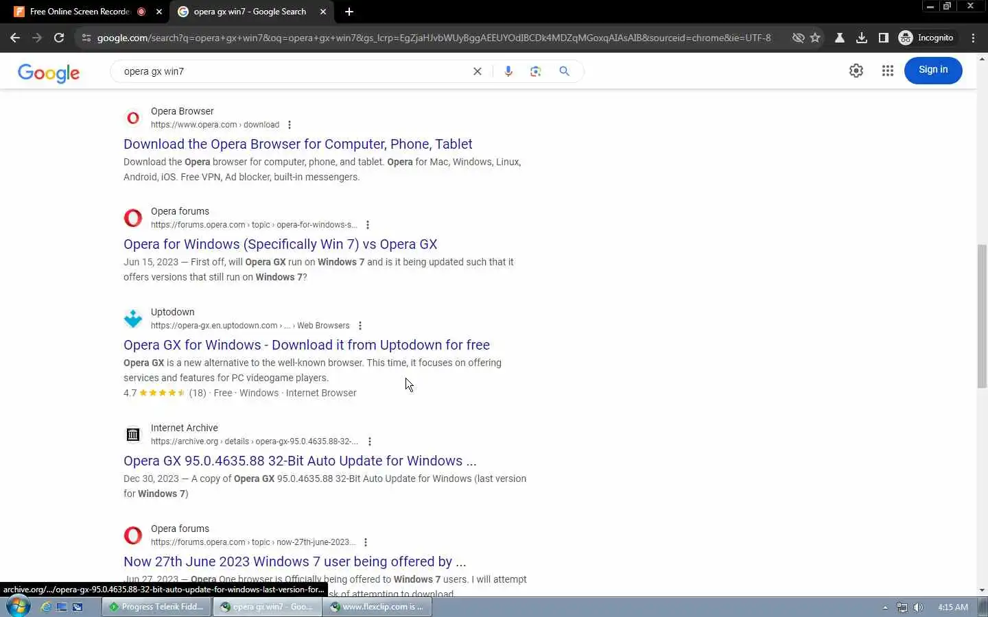Click the https://www.opera.com › download URL text
Viewport: 988px width, 617px height.
pyautogui.click(x=215, y=125)
